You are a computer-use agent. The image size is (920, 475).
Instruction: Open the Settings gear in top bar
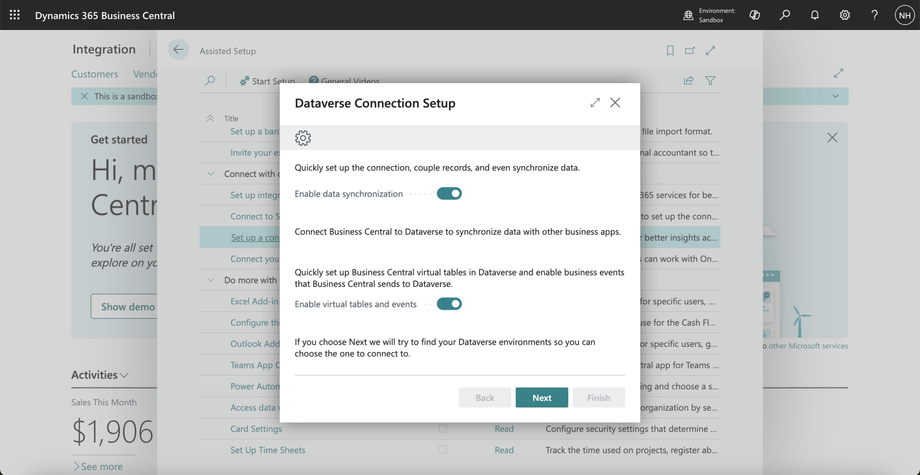[845, 15]
